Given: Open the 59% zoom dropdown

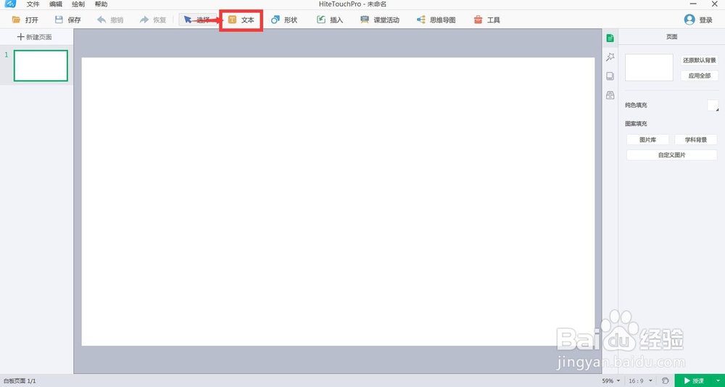Looking at the screenshot, I should [x=611, y=381].
